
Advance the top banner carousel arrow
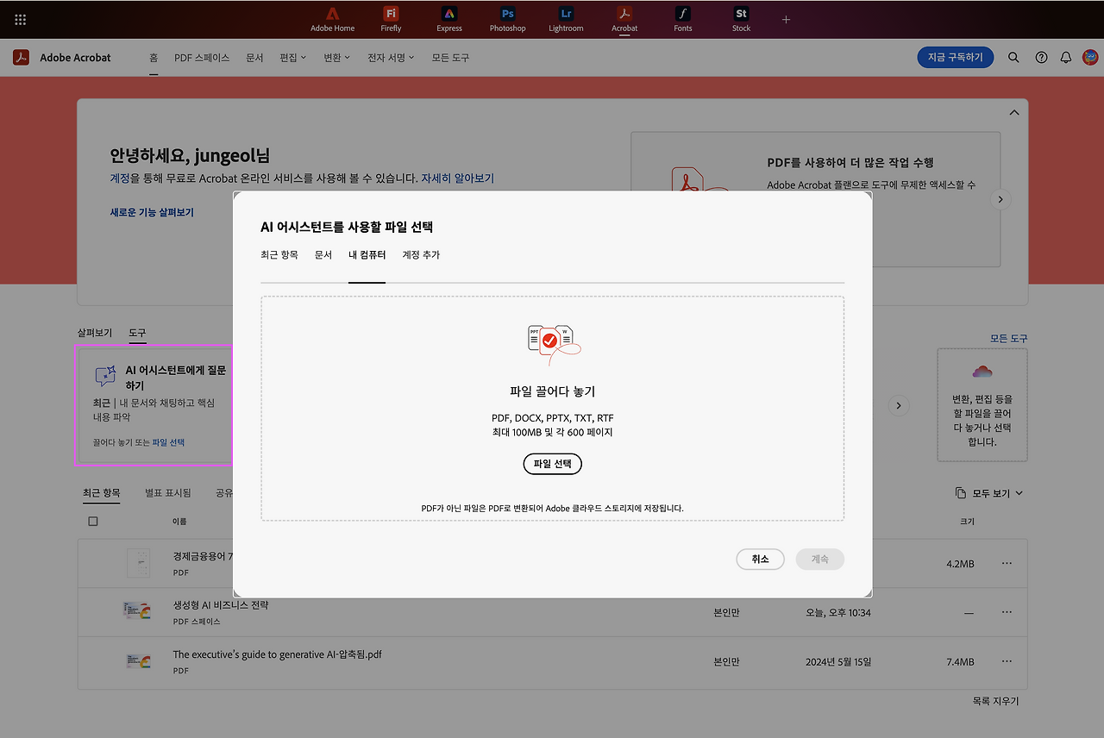click(x=1000, y=199)
